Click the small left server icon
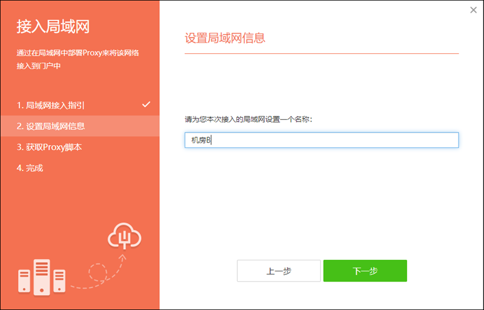This screenshot has width=484, height=310. tap(24, 280)
